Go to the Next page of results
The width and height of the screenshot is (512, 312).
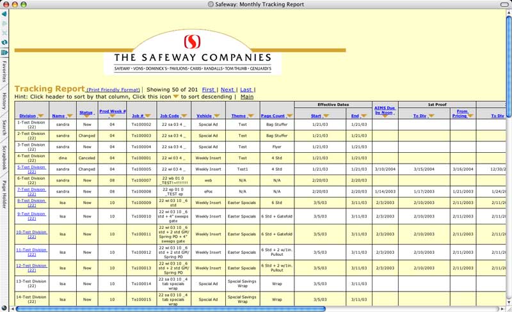point(228,90)
